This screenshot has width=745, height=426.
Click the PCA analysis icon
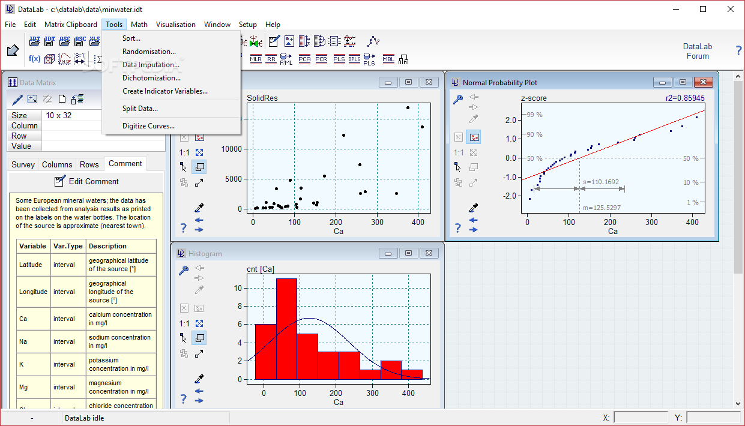(304, 59)
